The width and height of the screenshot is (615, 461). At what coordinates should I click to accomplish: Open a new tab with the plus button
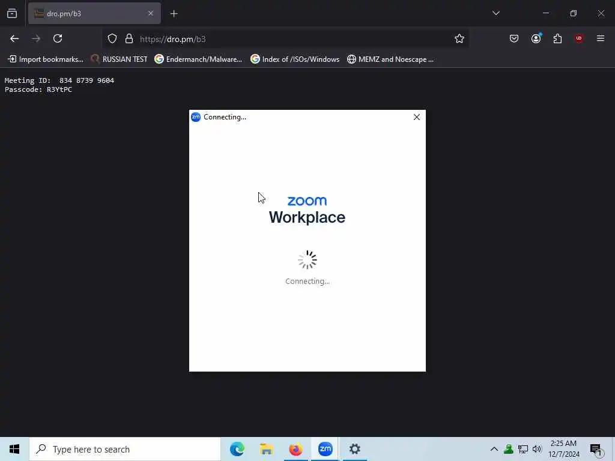[174, 14]
